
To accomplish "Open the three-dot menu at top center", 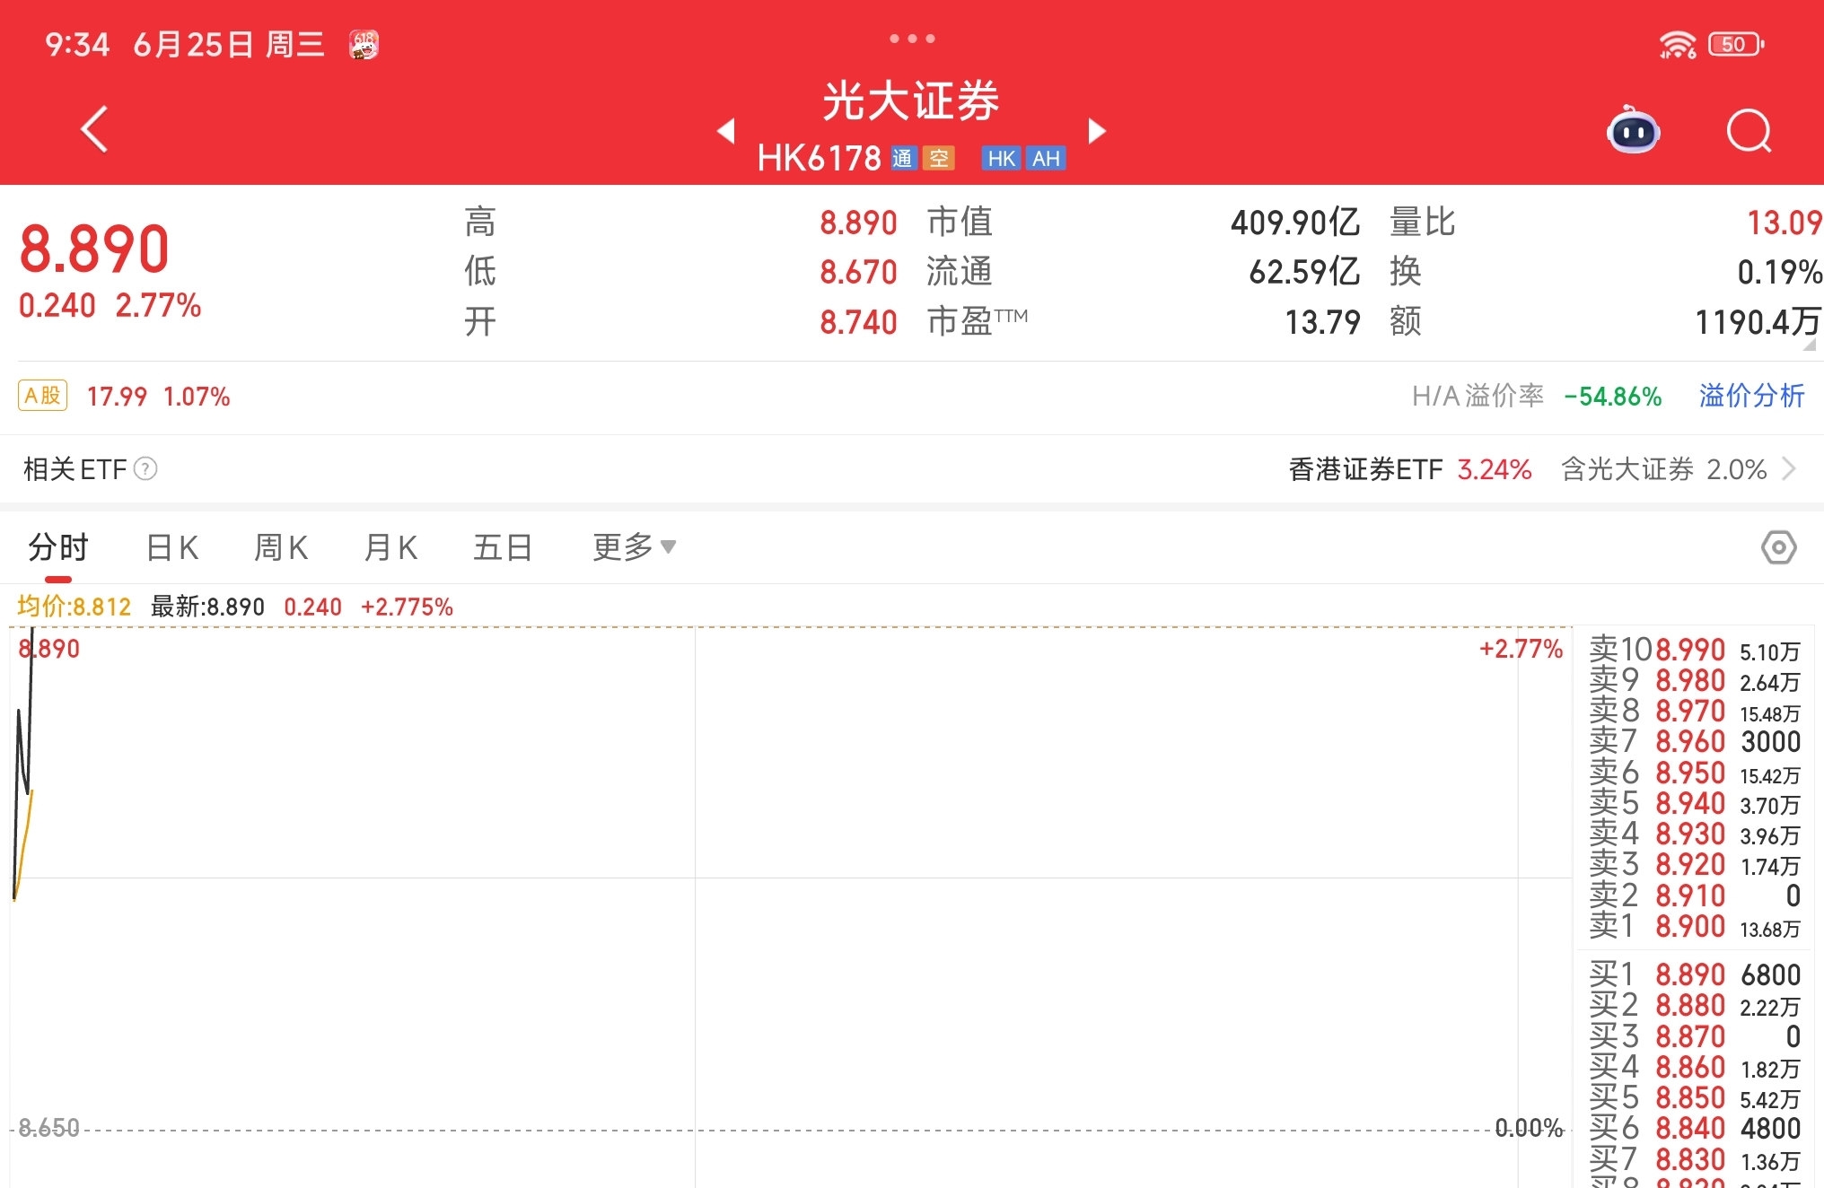I will coord(912,39).
